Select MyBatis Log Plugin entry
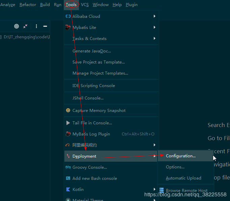Image resolution: width=230 pixels, height=201 pixels. click(x=112, y=134)
